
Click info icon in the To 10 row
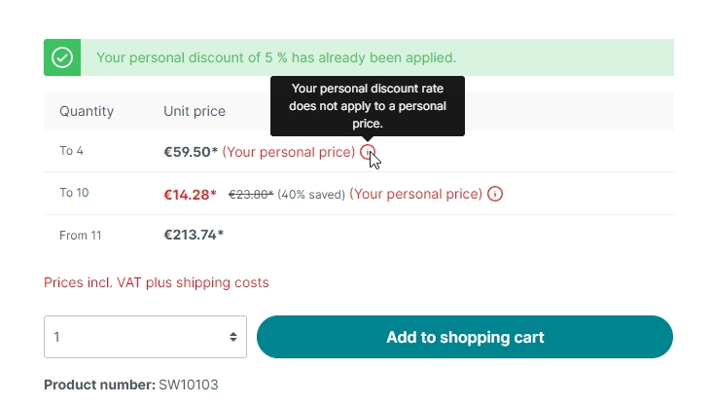[495, 194]
